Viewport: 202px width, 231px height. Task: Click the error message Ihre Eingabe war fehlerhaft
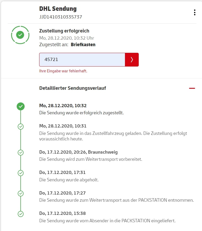point(63,71)
